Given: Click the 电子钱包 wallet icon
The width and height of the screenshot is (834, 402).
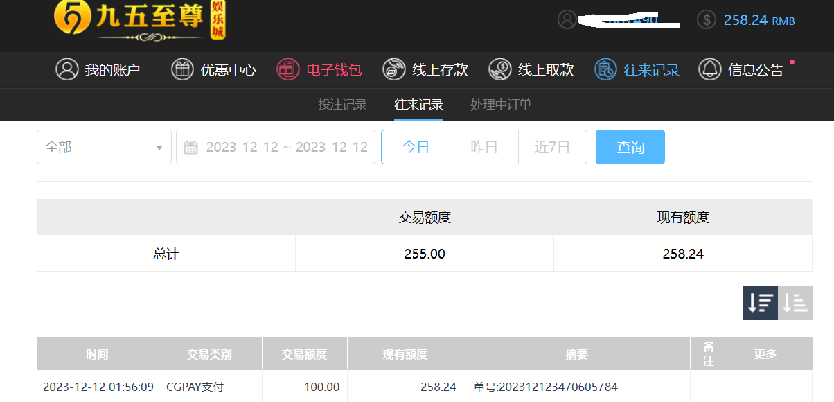Looking at the screenshot, I should 287,69.
